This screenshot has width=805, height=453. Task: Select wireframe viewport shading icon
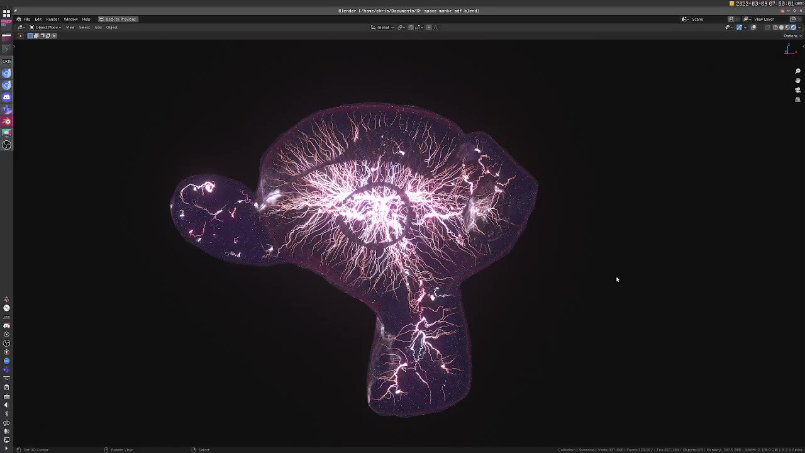click(x=775, y=27)
